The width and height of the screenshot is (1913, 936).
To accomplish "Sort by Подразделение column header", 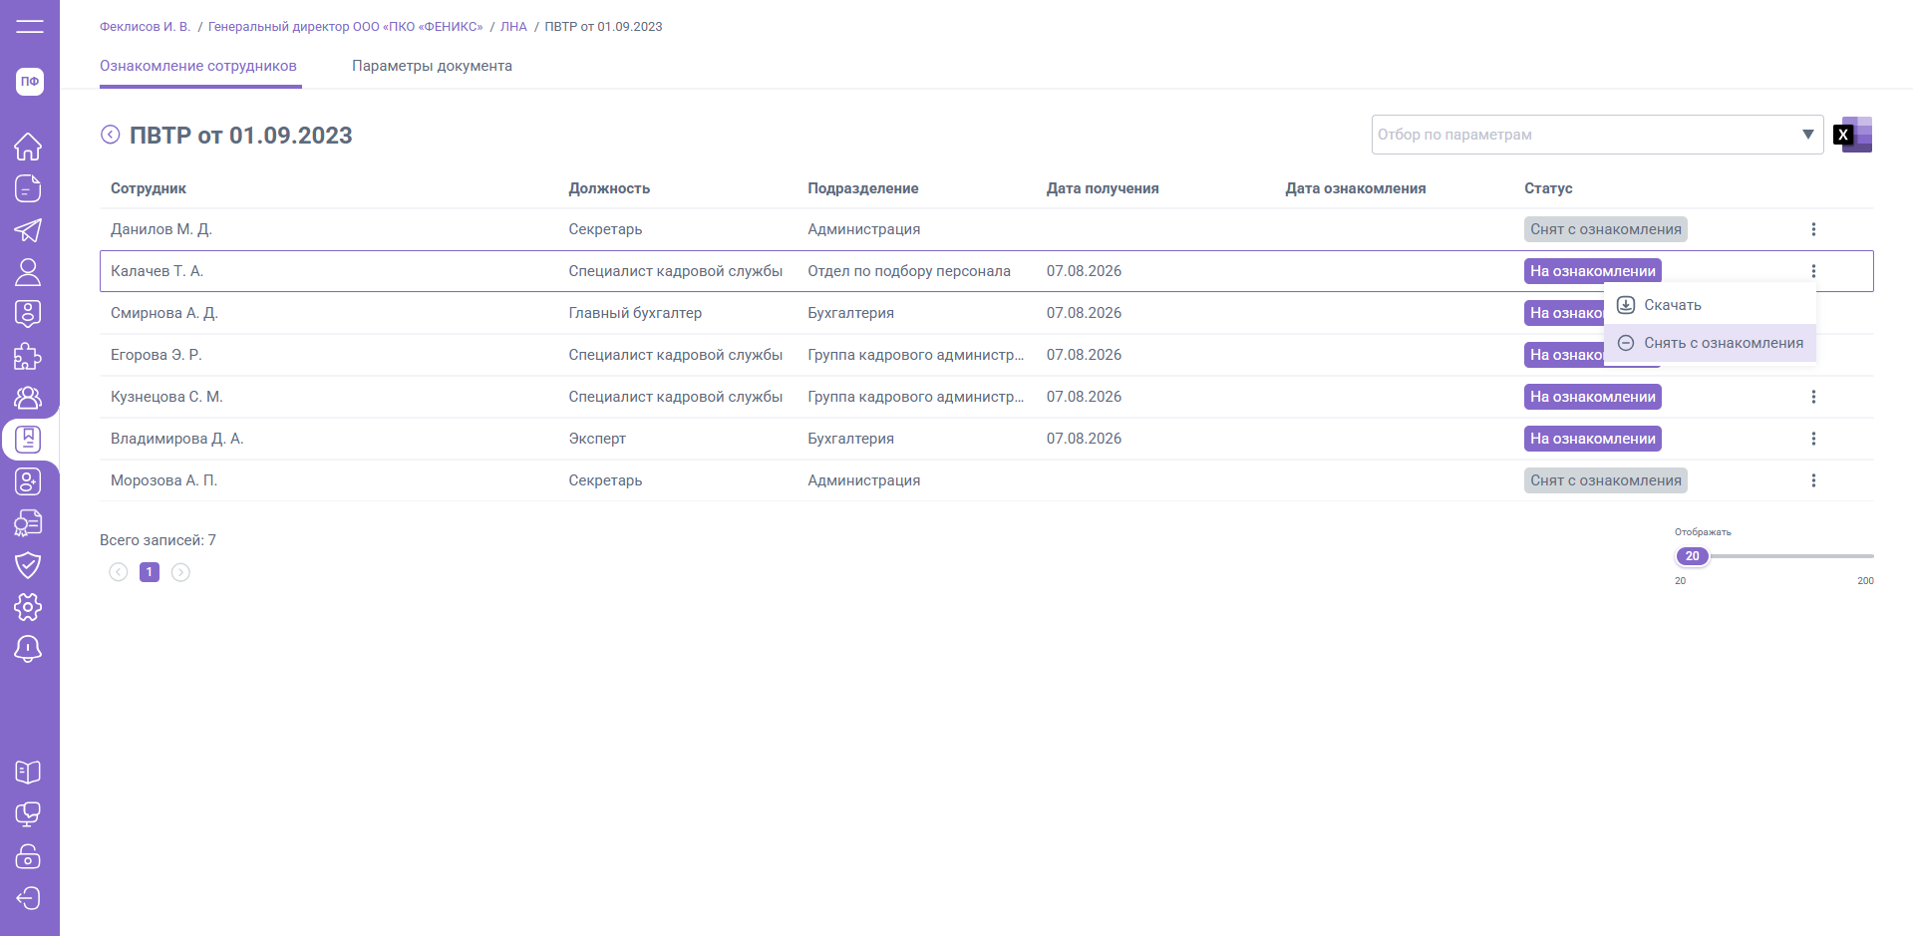I will click(863, 188).
